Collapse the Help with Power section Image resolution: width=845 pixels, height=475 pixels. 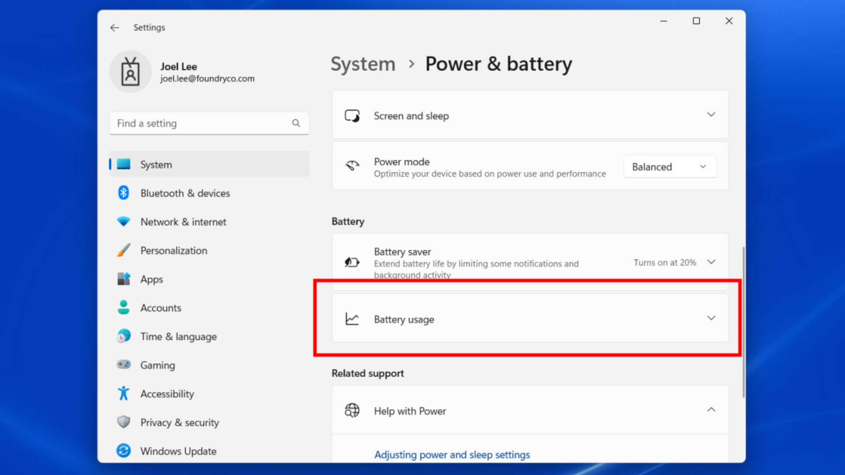pyautogui.click(x=711, y=410)
